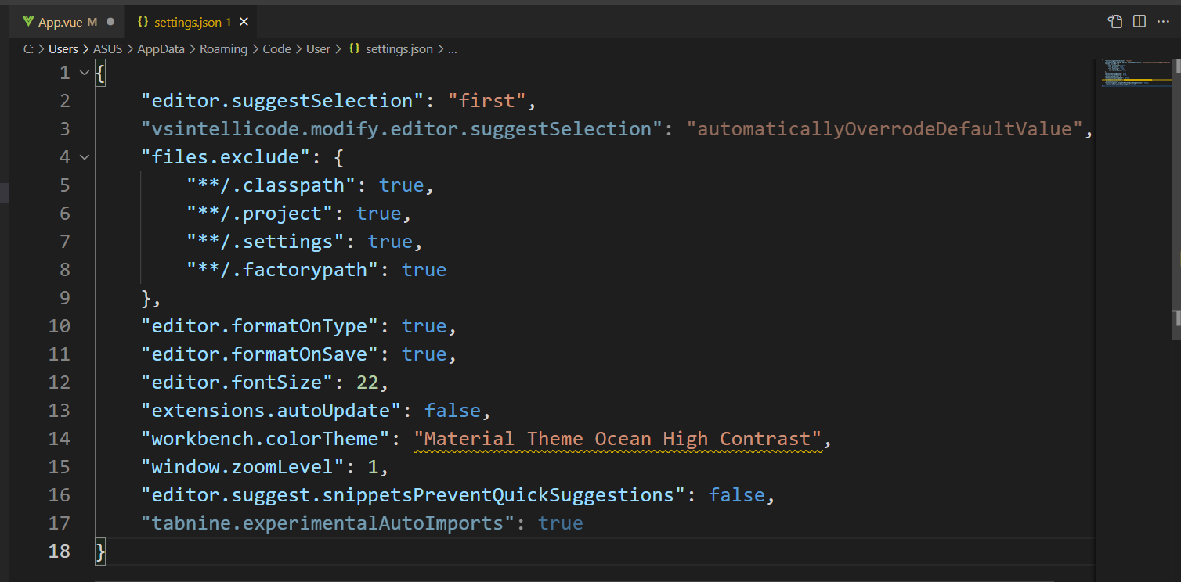The width and height of the screenshot is (1181, 582).
Task: Select the ASUS breadcrumb segment
Action: click(x=107, y=48)
